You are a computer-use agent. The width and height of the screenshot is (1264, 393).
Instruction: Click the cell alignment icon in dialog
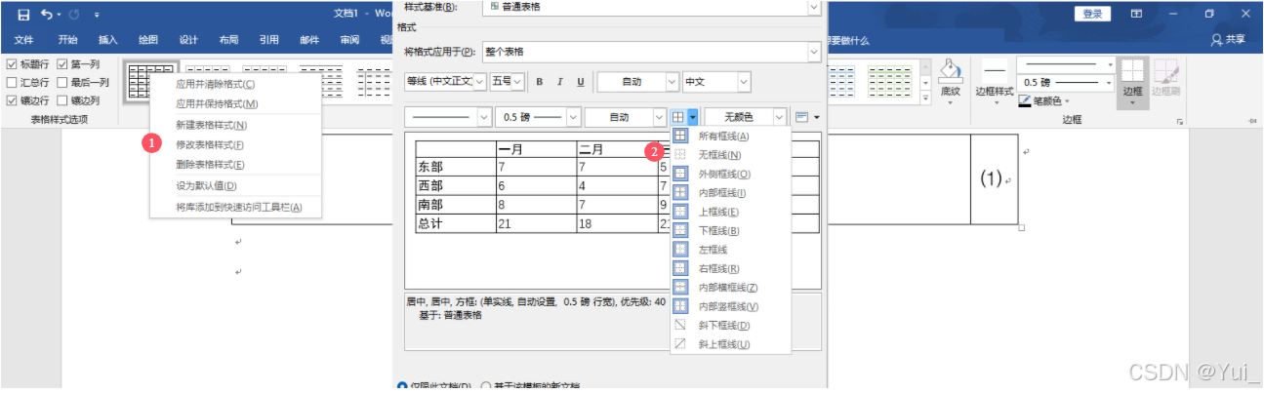tap(802, 117)
